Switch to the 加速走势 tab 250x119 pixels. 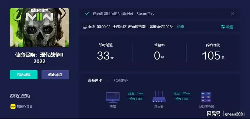(x=121, y=80)
